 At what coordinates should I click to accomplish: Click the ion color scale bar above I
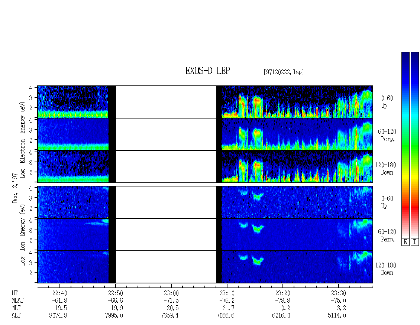point(415,144)
